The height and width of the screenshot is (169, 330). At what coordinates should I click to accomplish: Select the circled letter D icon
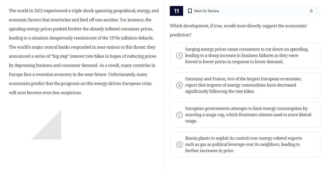click(179, 144)
